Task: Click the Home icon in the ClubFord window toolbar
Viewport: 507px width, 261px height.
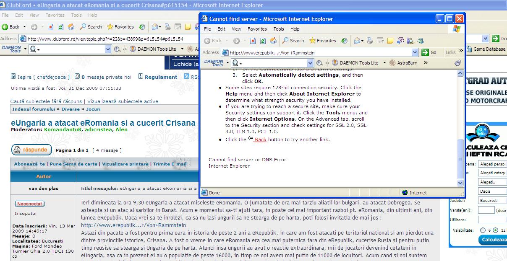Action: click(x=71, y=27)
